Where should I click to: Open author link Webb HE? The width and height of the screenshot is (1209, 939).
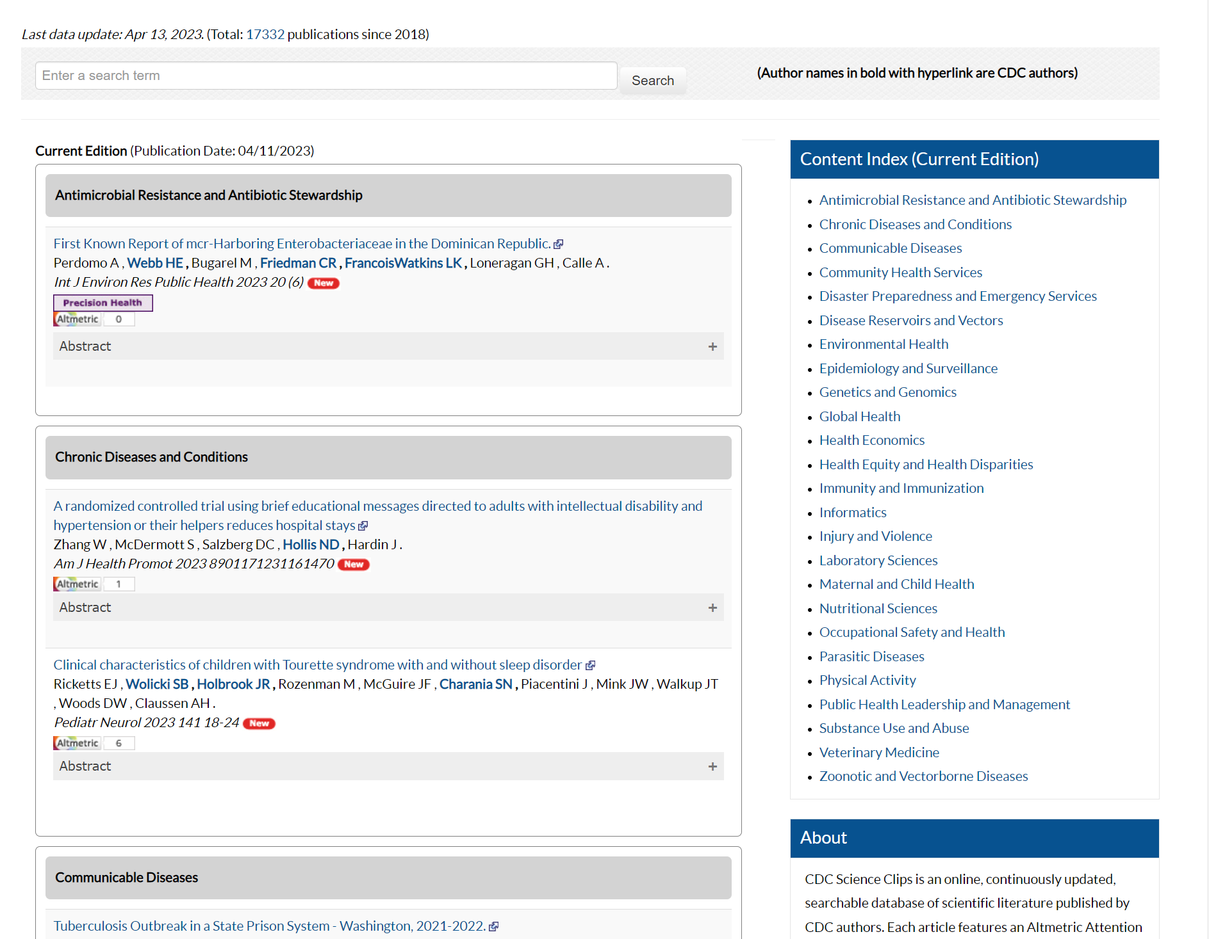[x=155, y=263]
